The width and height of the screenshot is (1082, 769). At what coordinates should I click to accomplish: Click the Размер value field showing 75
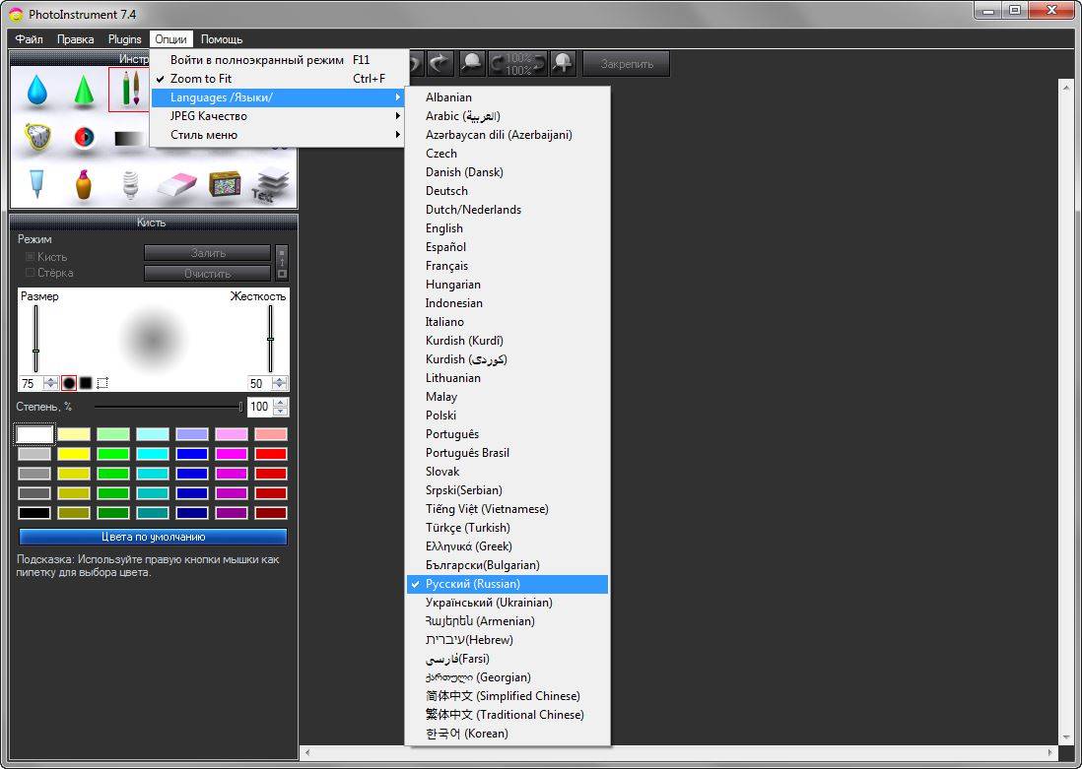coord(32,383)
